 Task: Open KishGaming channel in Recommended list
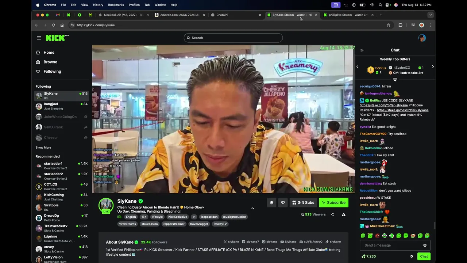[61, 197]
